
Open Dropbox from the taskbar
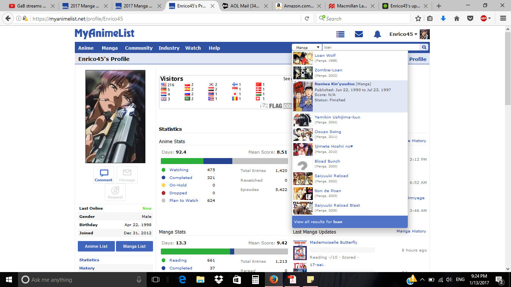coord(219,280)
